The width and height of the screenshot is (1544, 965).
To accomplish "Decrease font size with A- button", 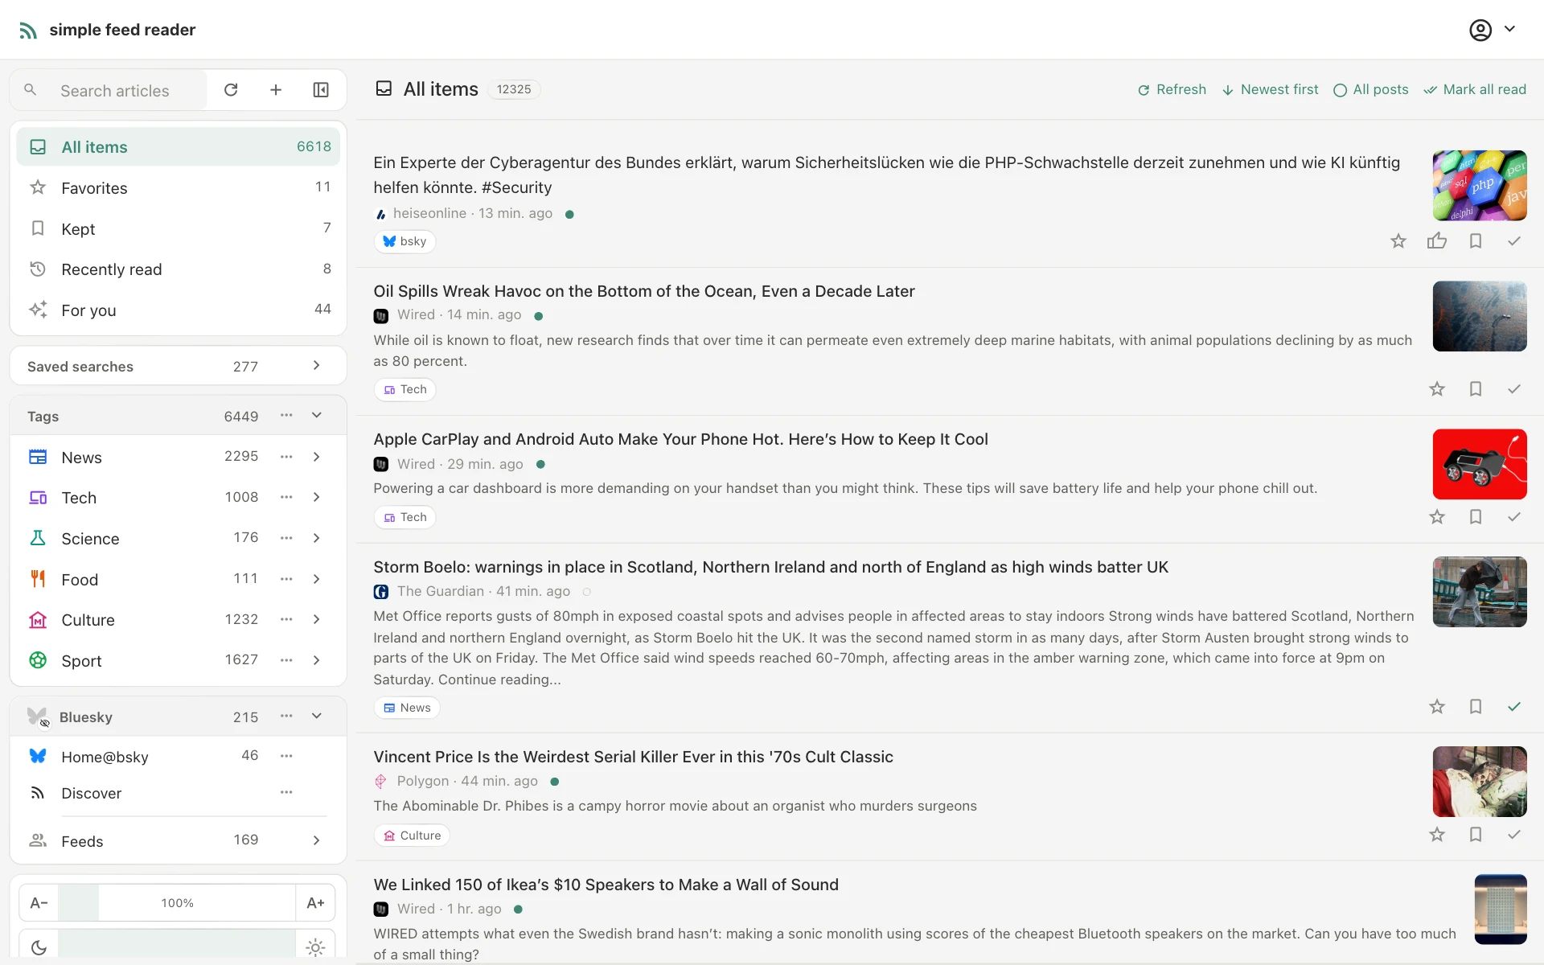I will pos(39,903).
